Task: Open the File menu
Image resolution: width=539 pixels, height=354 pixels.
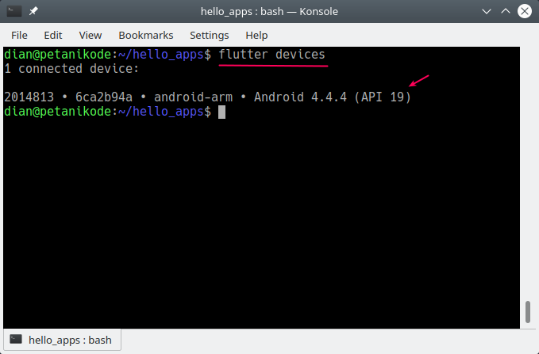Action: (x=19, y=36)
